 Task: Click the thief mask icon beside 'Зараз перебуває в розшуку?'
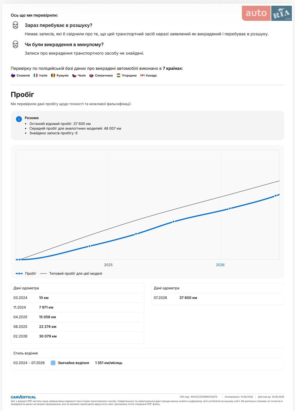click(x=15, y=25)
